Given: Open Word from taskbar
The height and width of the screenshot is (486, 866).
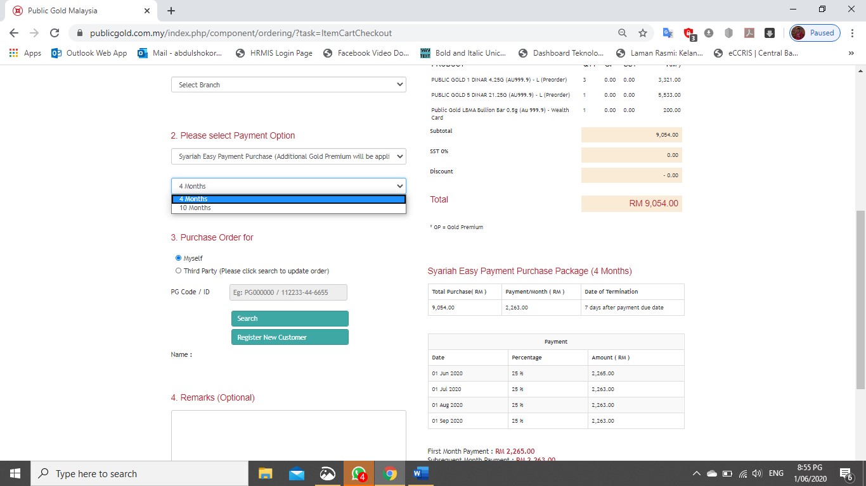Looking at the screenshot, I should point(421,473).
